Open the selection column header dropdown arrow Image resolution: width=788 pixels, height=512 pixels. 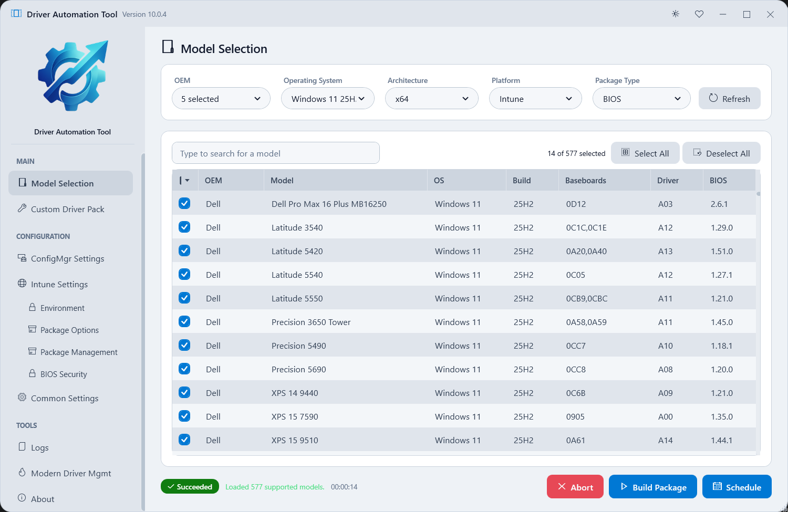187,180
